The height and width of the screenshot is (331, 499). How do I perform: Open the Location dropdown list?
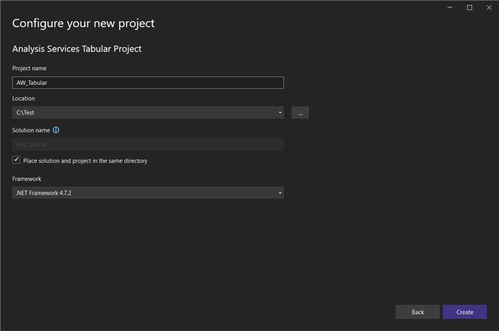click(280, 112)
